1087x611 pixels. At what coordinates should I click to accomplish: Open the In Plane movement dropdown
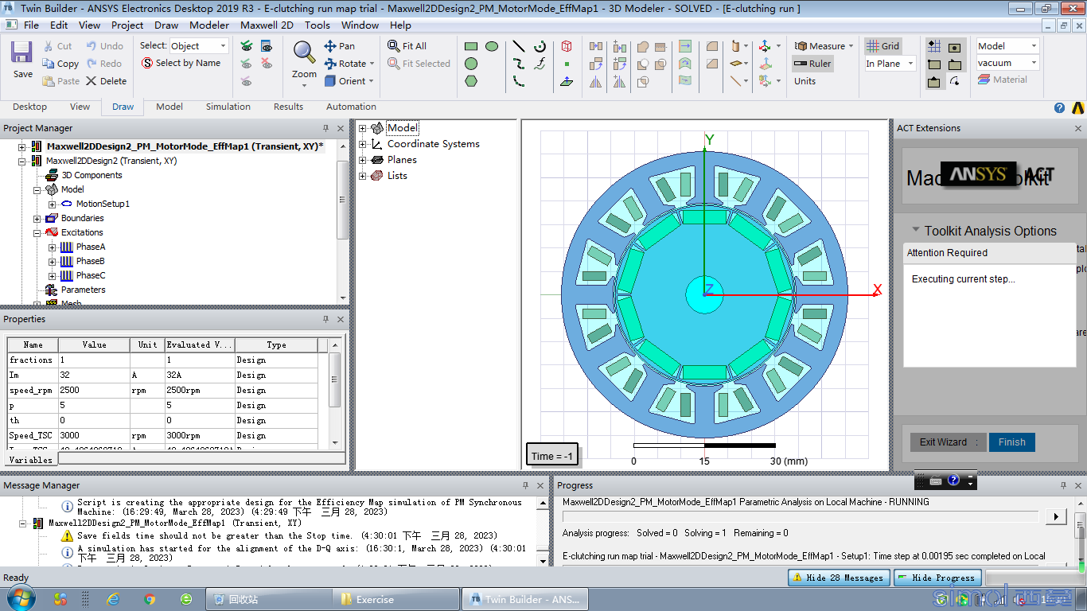[890, 64]
